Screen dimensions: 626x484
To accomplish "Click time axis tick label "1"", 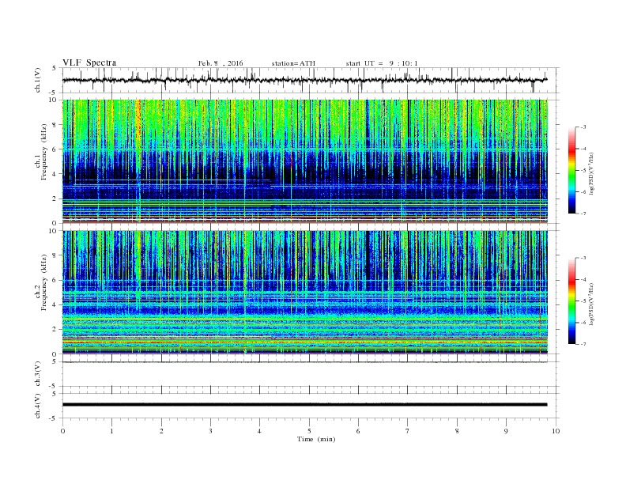I will click(111, 431).
